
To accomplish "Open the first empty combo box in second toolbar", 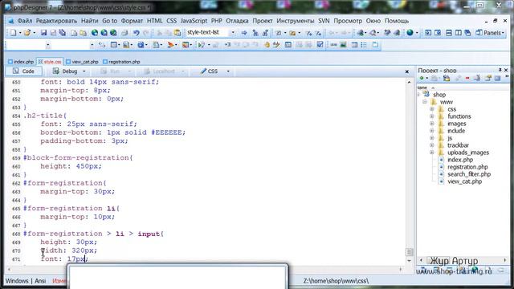I will [x=48, y=45].
